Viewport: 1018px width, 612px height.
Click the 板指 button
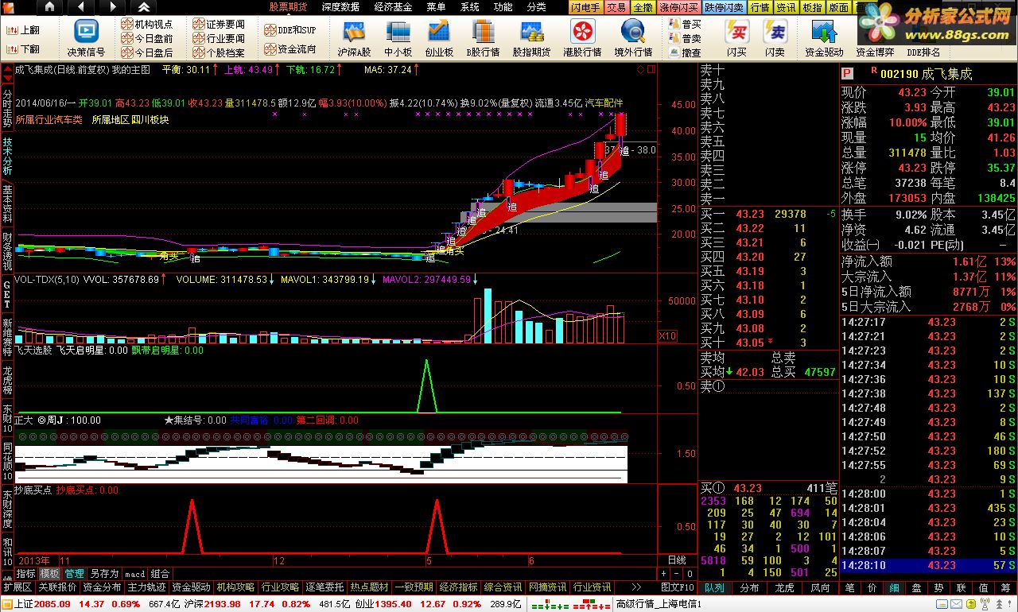[x=812, y=7]
